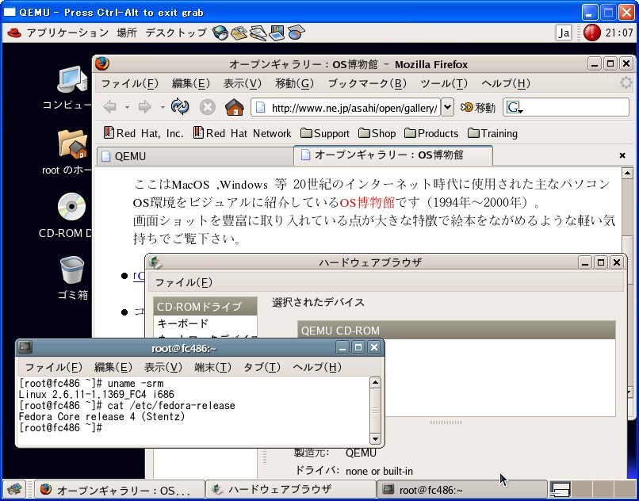Open the Products bookmarks folder
This screenshot has width=639, height=501.
tap(431, 133)
